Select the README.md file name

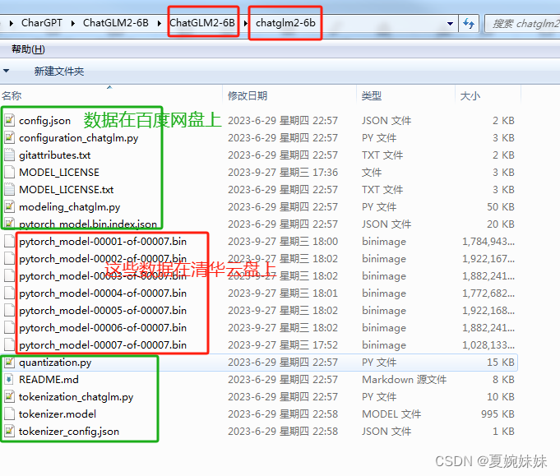coord(49,379)
